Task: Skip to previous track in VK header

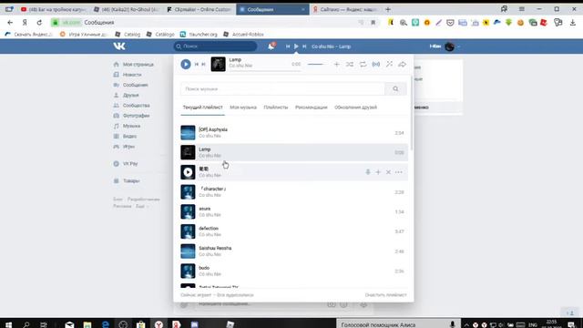Action: (288, 46)
